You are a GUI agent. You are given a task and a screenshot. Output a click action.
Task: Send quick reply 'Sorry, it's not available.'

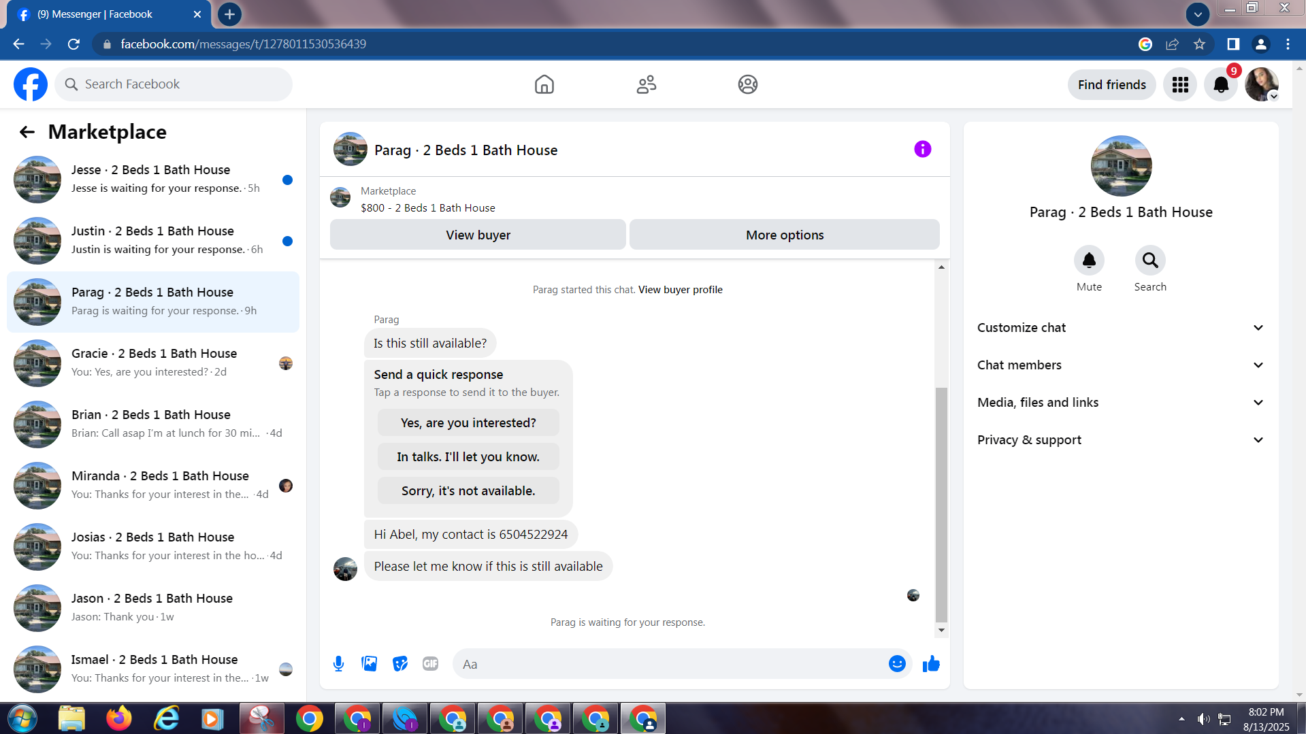(468, 490)
